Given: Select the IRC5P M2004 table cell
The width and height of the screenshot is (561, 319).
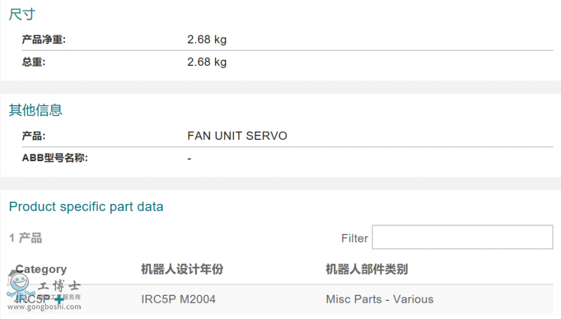Looking at the screenshot, I should pyautogui.click(x=178, y=299).
